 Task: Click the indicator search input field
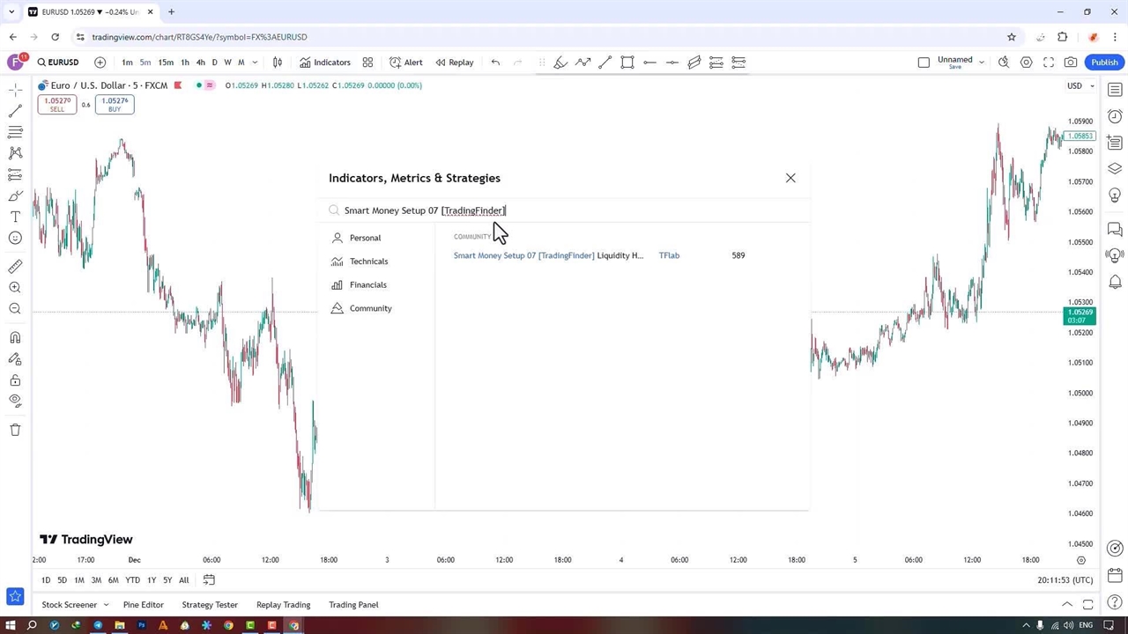[x=564, y=210]
